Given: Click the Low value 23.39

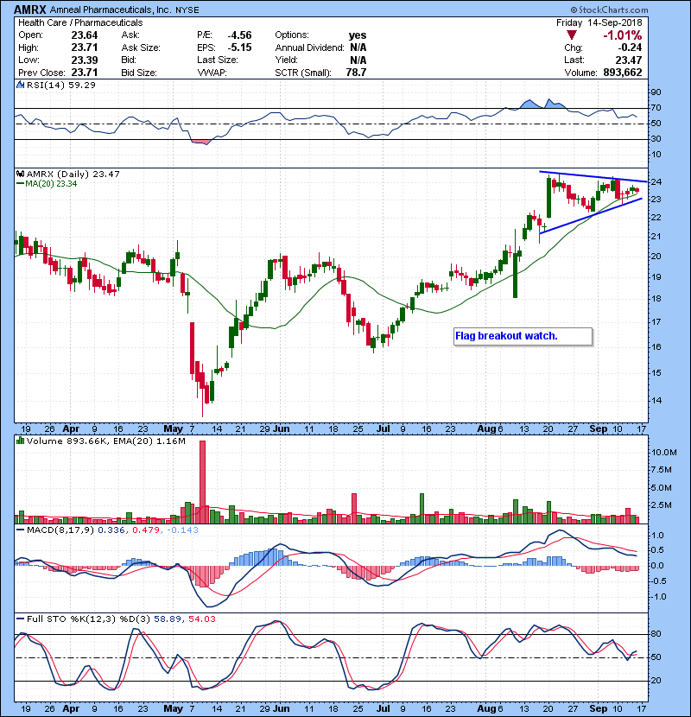Looking at the screenshot, I should coord(84,60).
